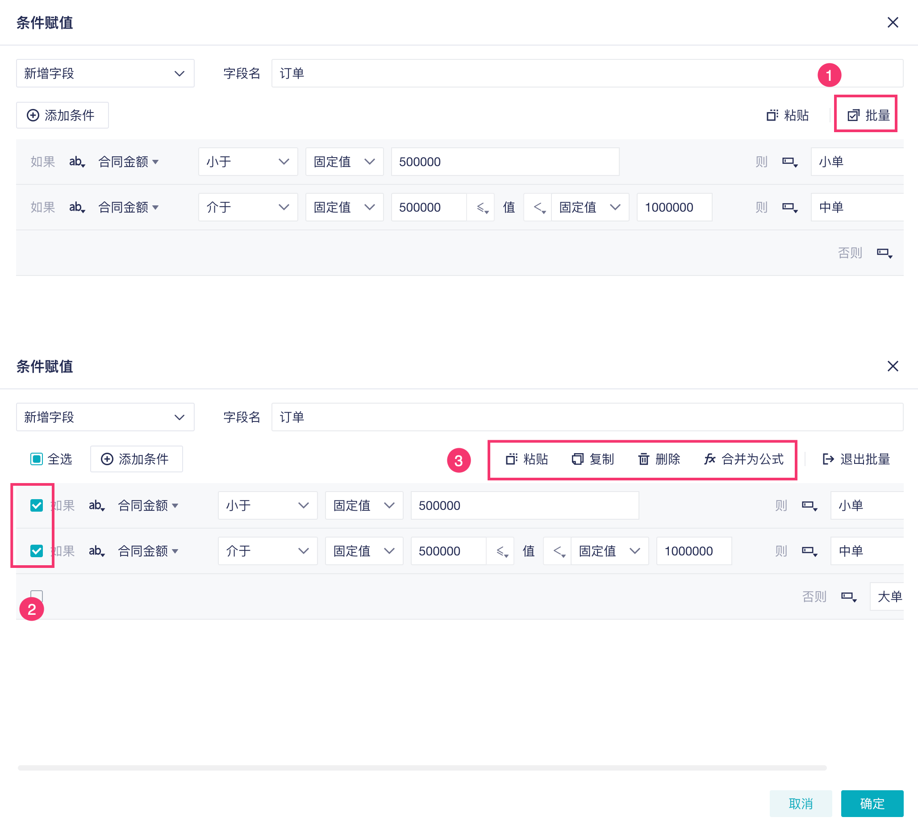Toggle the 全选 select-all checkbox
Screen dimensions: 918x834
(x=37, y=459)
